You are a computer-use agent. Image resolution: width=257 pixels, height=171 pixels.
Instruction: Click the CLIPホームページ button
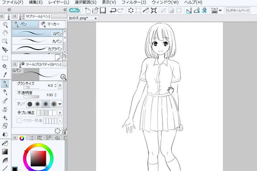[238, 11]
